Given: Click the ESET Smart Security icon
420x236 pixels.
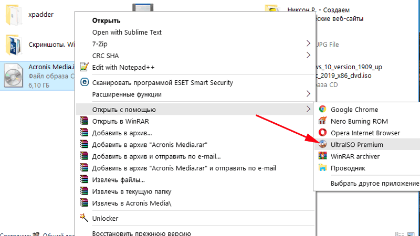Looking at the screenshot, I should click(85, 82).
